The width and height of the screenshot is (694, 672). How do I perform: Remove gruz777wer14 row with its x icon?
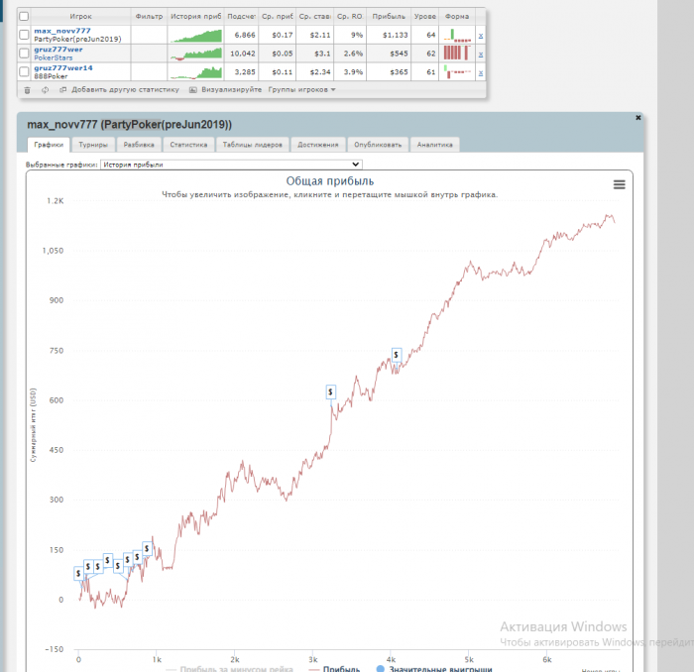481,72
